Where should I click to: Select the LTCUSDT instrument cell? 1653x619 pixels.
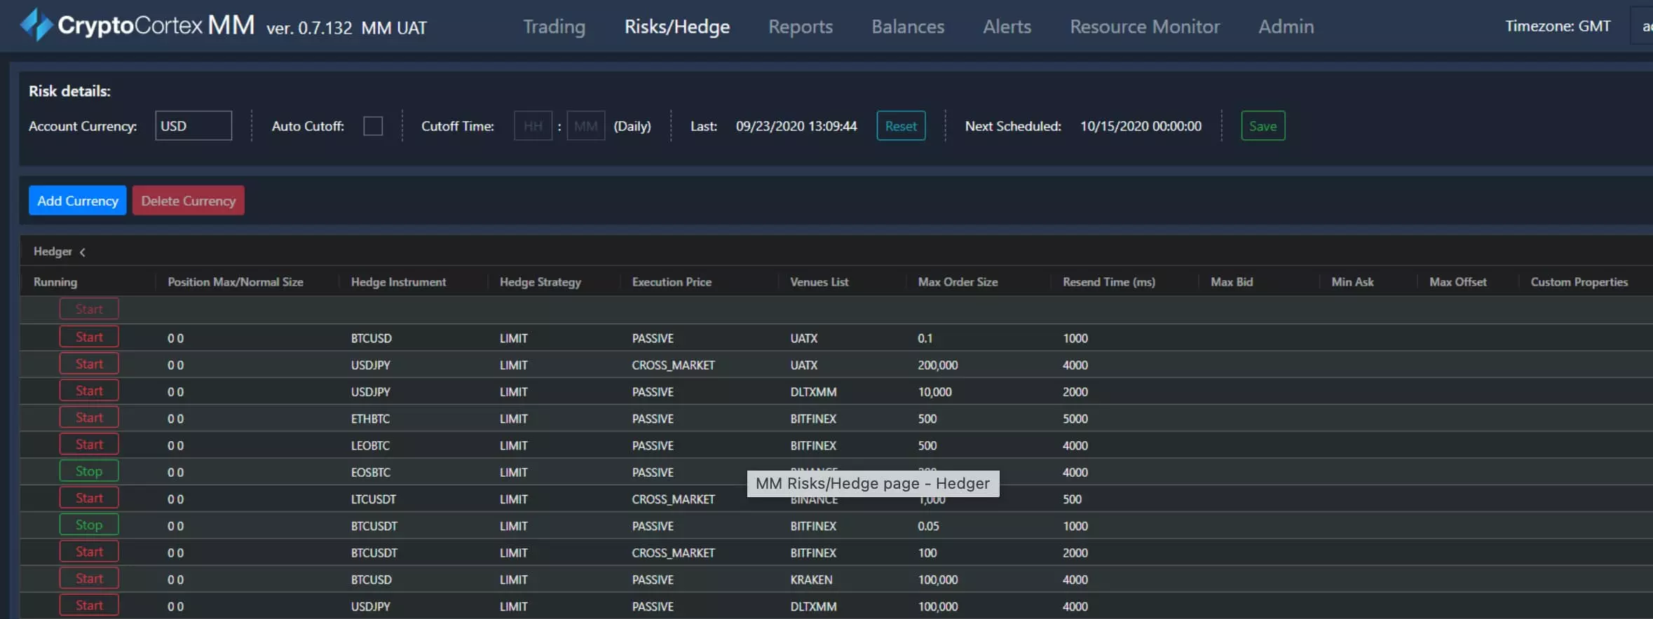(x=374, y=499)
